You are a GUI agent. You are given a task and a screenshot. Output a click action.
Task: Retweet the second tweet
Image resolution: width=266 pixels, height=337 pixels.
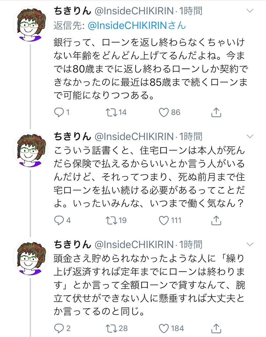[x=113, y=221]
